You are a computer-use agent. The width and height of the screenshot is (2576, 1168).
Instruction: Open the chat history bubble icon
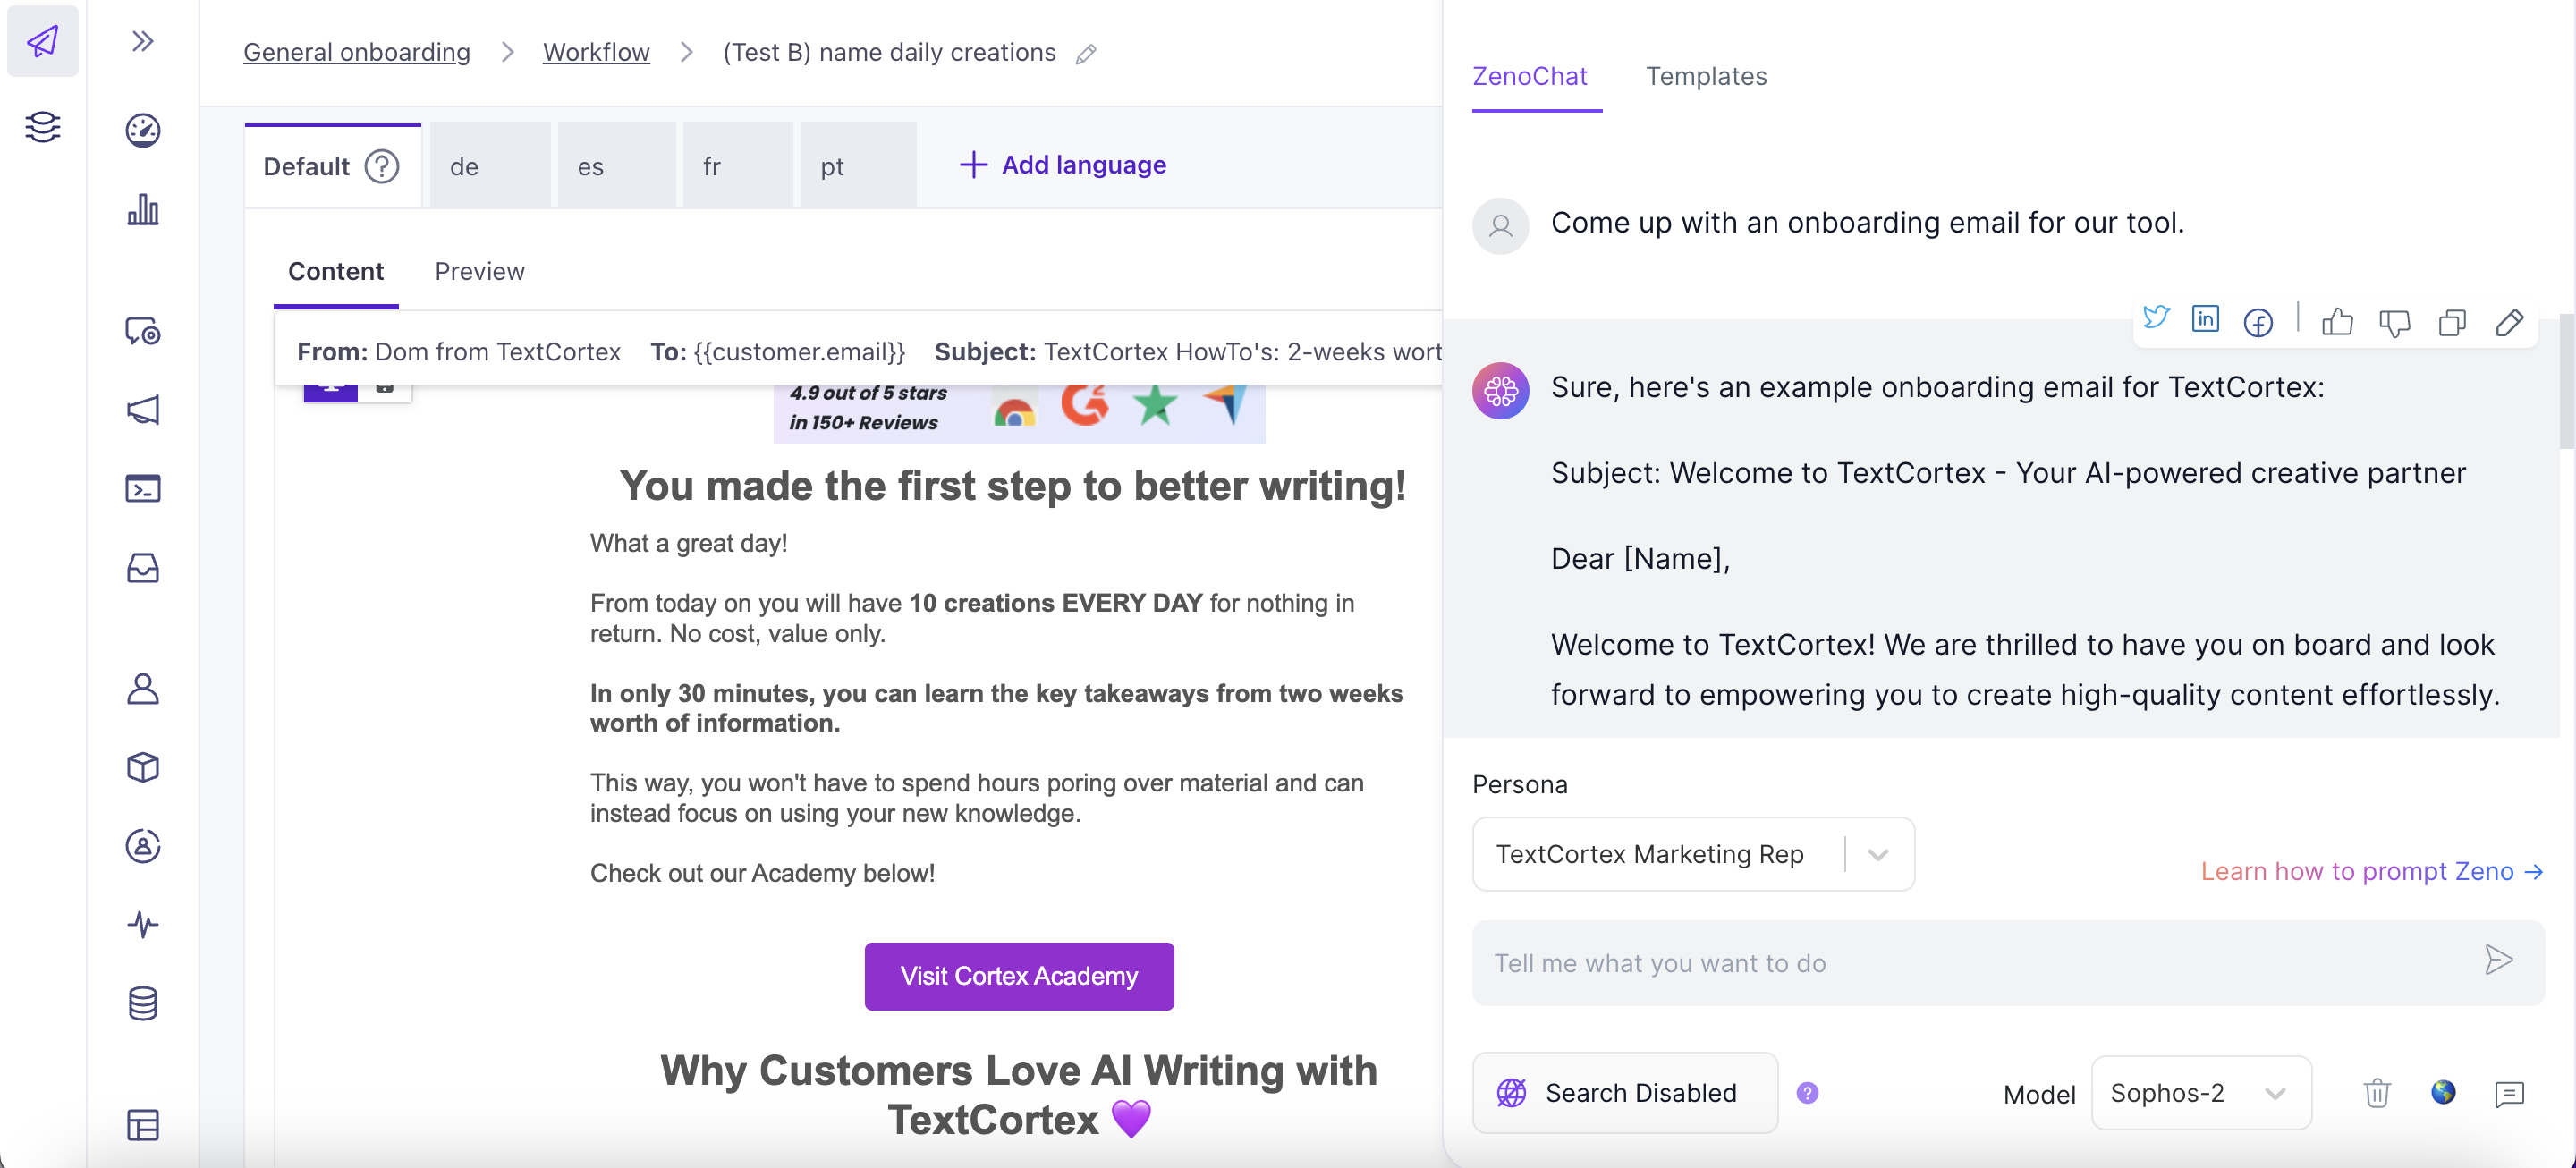2509,1093
